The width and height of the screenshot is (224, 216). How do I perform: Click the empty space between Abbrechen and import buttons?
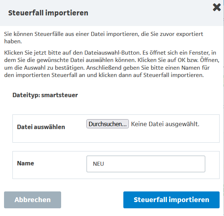[x=92, y=200]
